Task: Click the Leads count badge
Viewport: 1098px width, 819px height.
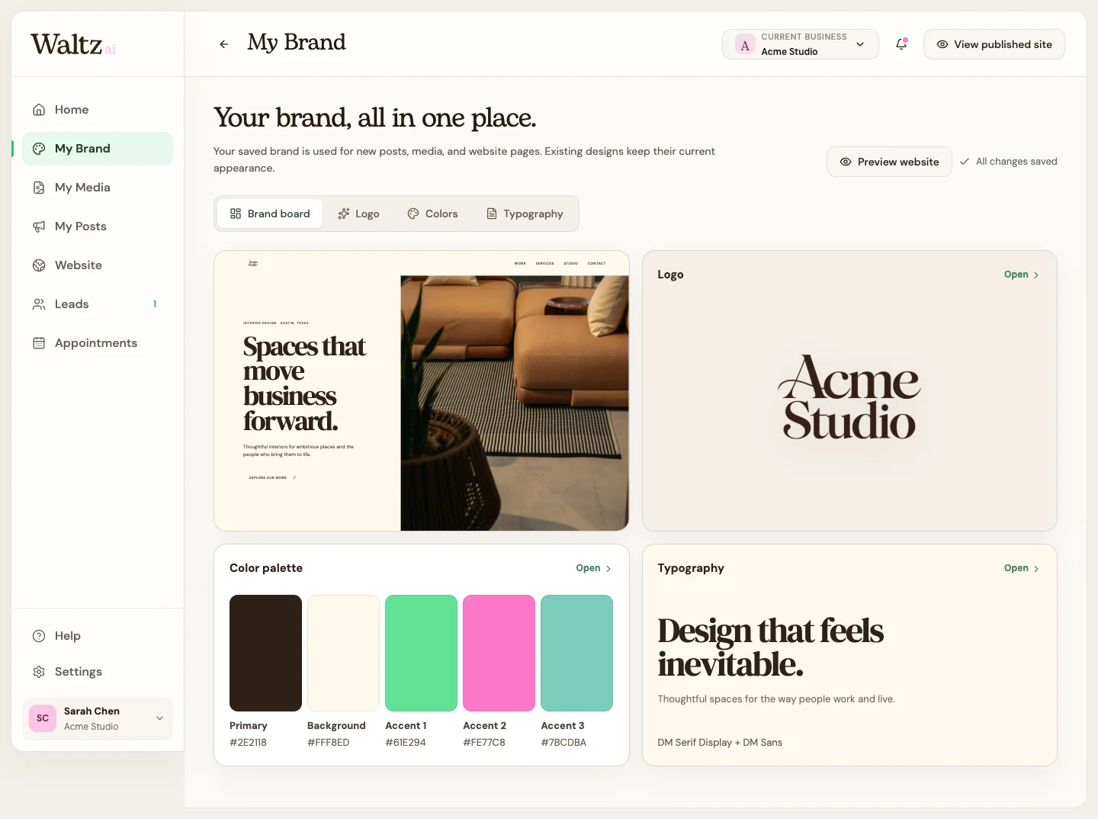Action: (x=155, y=304)
